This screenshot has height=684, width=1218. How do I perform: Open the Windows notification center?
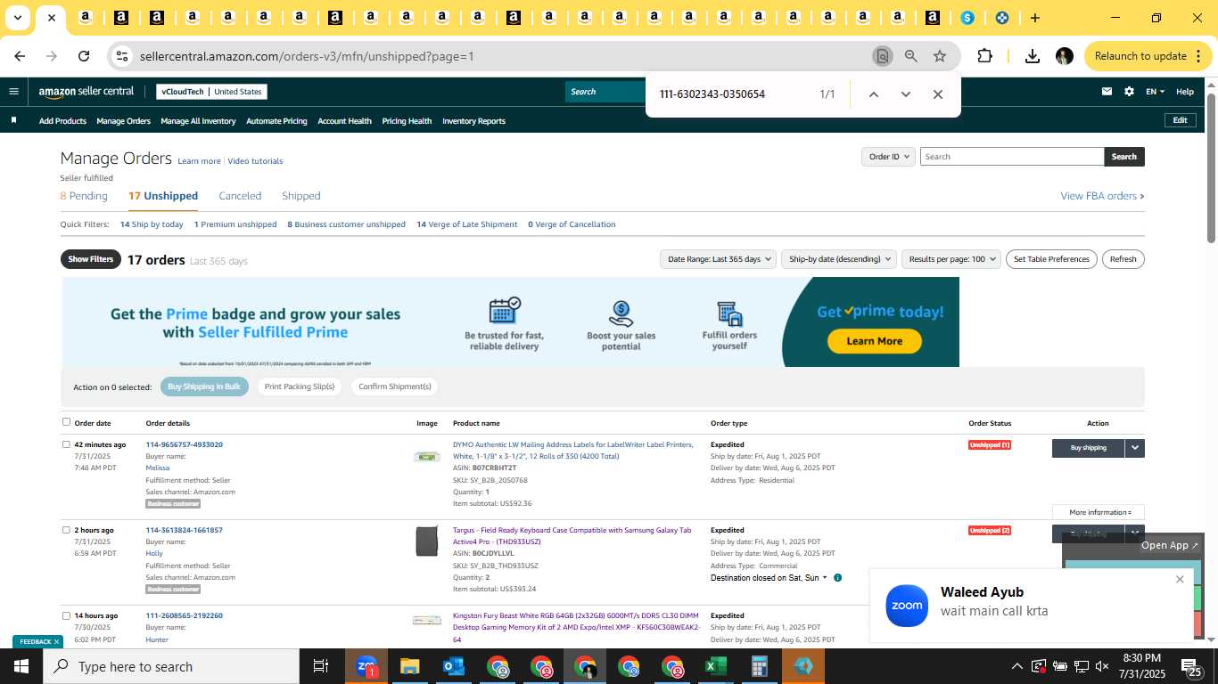pyautogui.click(x=1191, y=666)
